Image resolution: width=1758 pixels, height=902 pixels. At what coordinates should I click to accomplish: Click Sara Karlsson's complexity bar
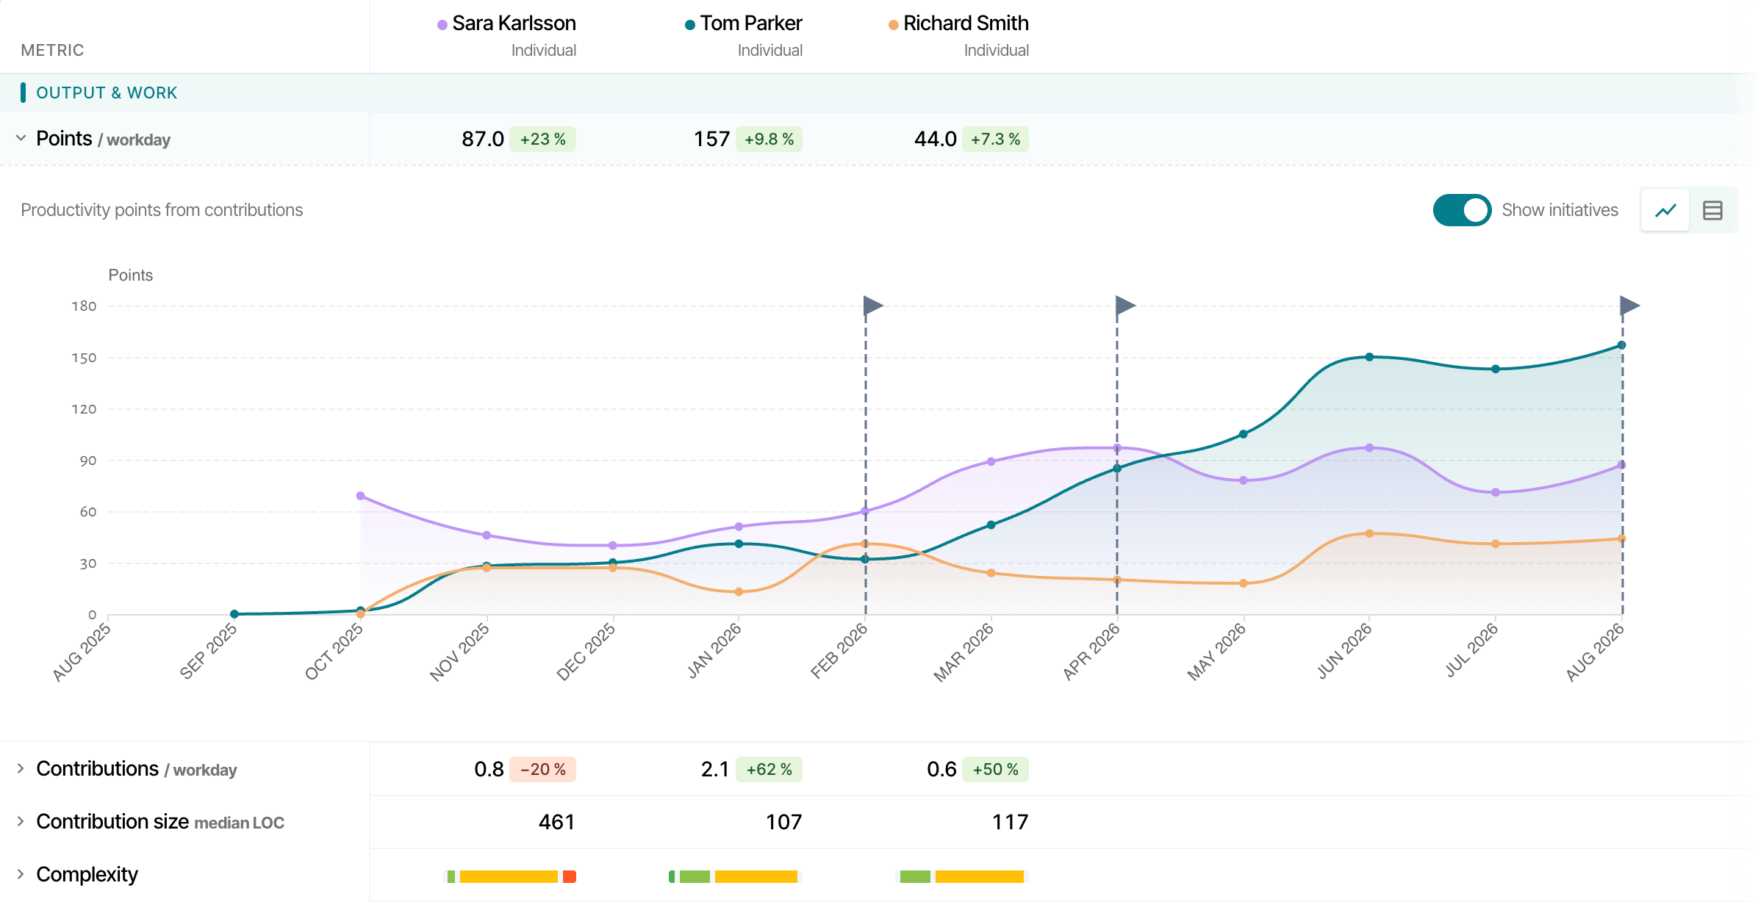pos(512,876)
